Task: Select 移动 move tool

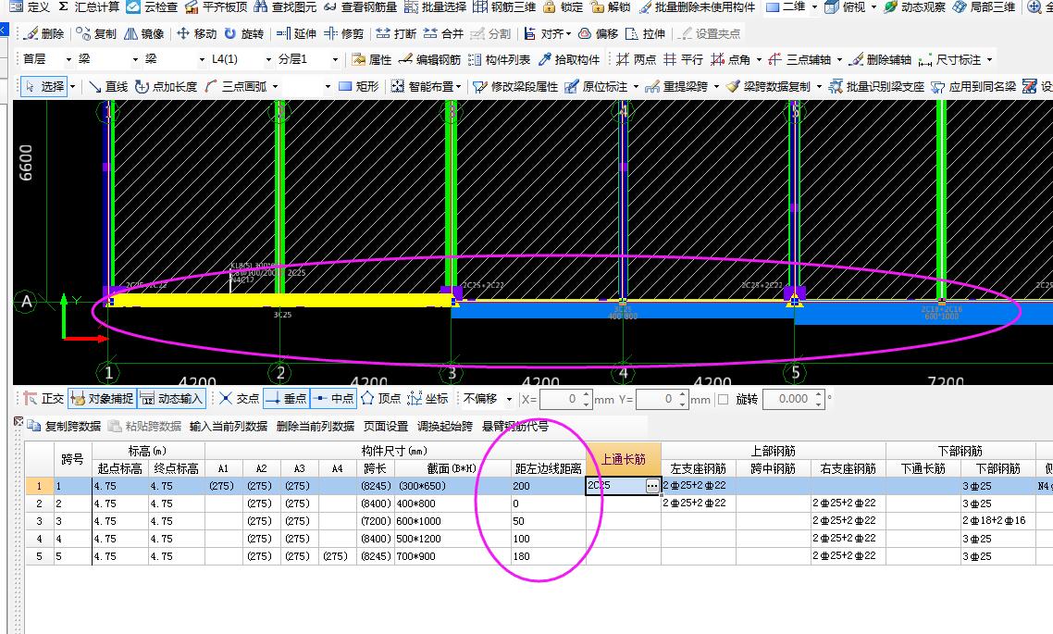Action: pos(197,33)
